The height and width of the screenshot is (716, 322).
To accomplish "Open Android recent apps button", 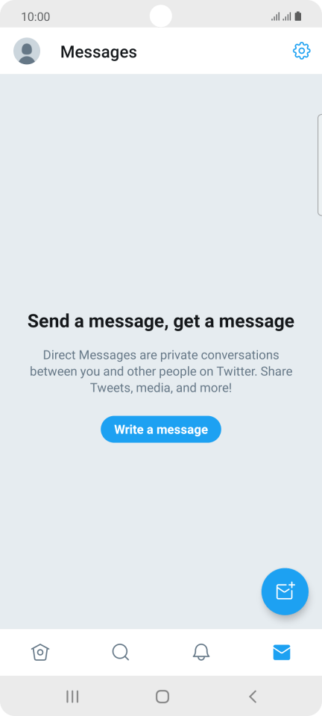I will point(72,697).
